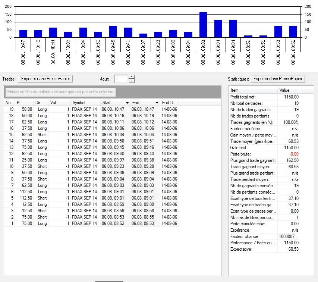Open the Start column sort dropdown arrow
Image resolution: width=318 pixels, height=282 pixels.
pyautogui.click(x=127, y=103)
